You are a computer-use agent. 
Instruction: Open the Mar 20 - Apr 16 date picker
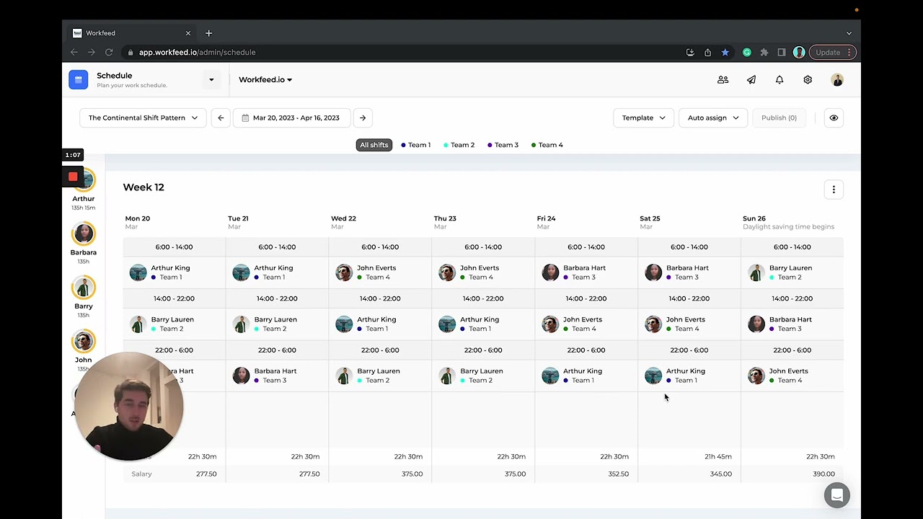[x=291, y=117]
